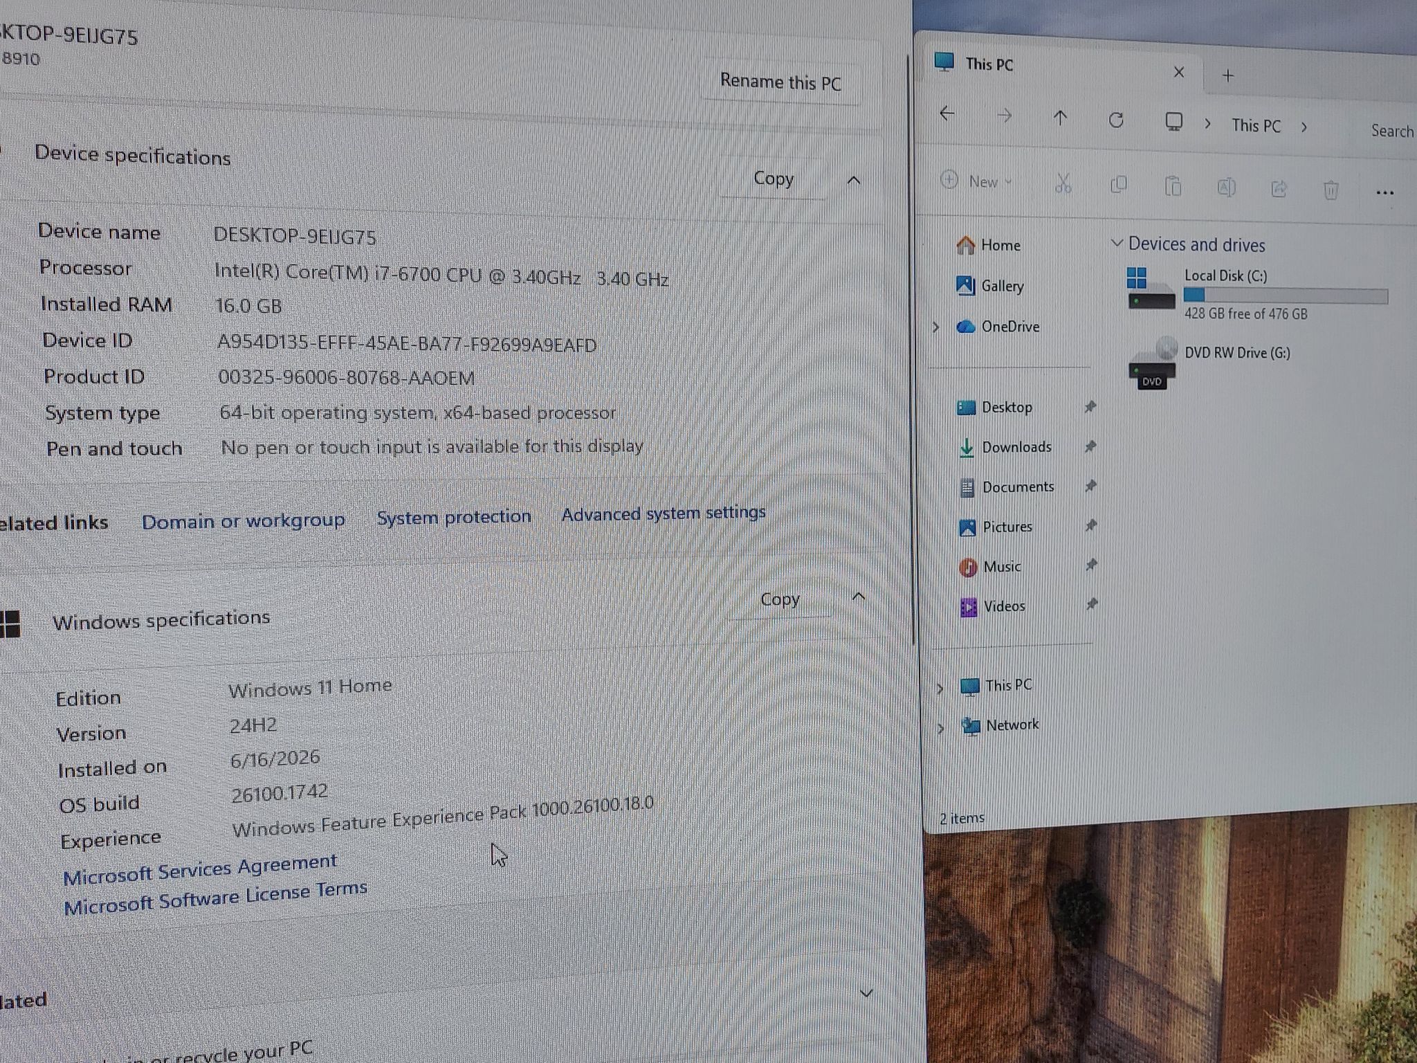Select the Local Disk (C:) drive
The height and width of the screenshot is (1063, 1417).
1256,293
